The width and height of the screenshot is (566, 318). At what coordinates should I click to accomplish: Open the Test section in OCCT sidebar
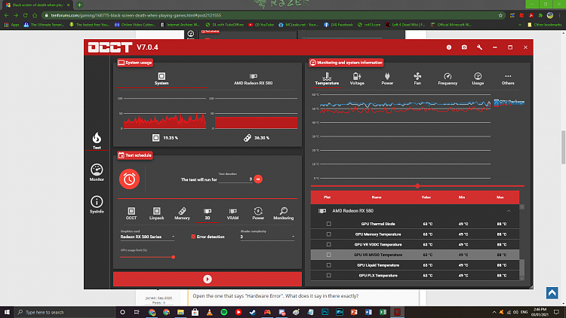coord(97,141)
